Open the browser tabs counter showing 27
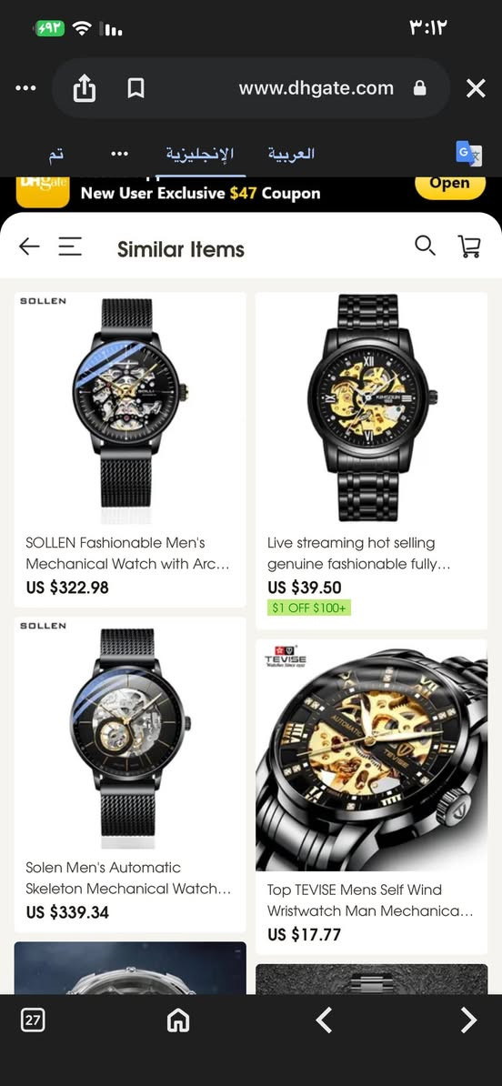 (x=33, y=1020)
